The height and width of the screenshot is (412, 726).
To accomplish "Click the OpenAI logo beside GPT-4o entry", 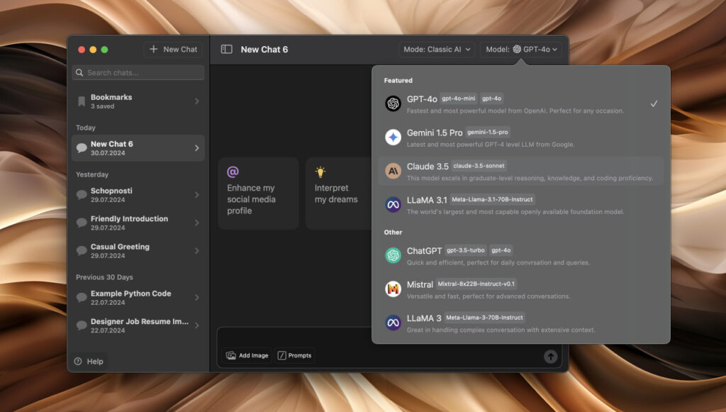I will 393,104.
